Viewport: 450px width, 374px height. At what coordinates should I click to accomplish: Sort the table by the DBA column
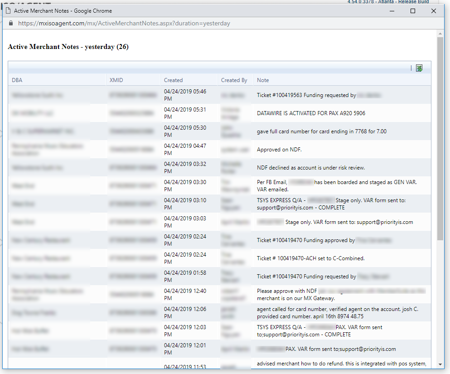tap(17, 80)
